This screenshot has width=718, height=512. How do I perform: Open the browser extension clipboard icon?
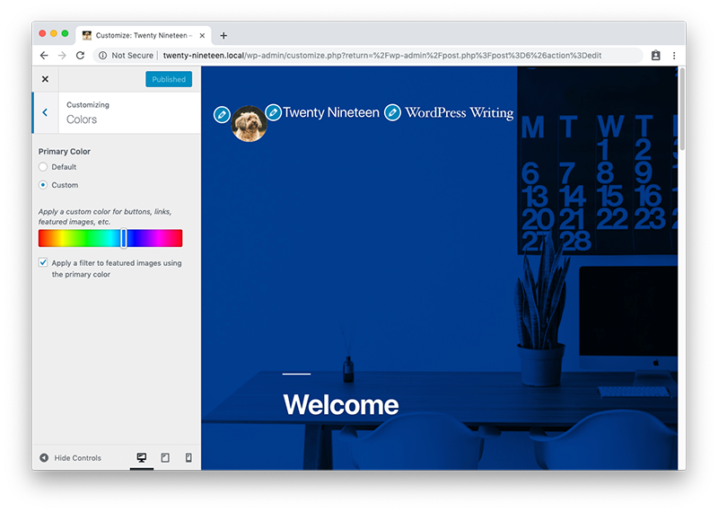pyautogui.click(x=656, y=56)
